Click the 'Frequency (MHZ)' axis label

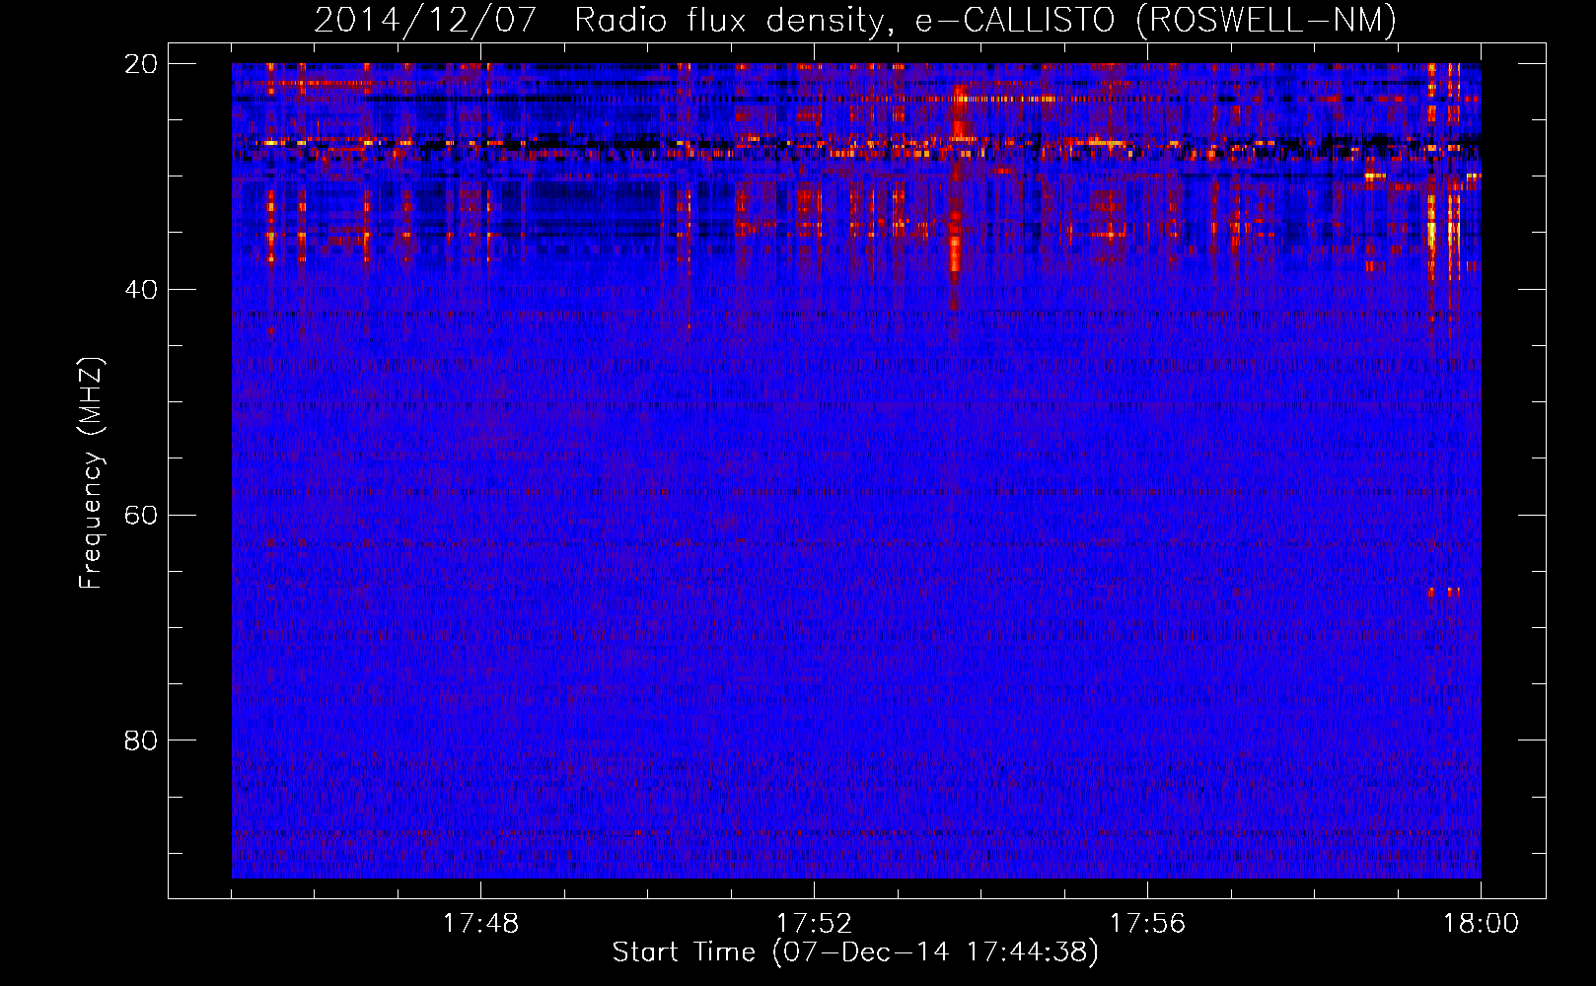[91, 473]
